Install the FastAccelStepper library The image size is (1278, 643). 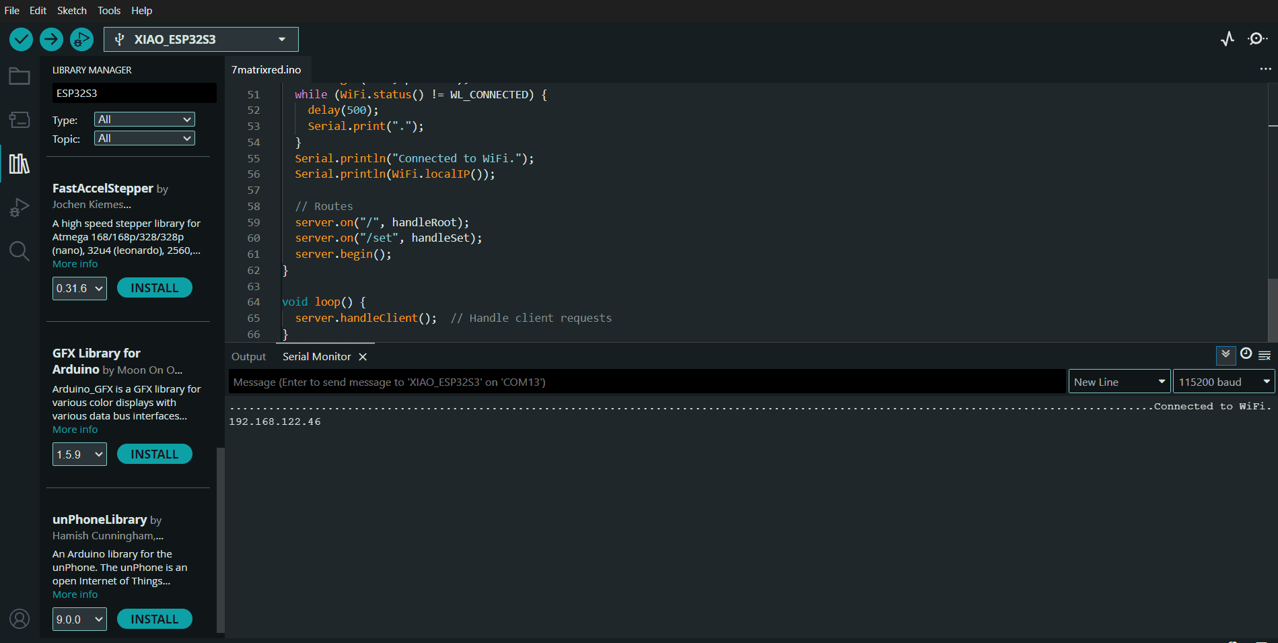(x=155, y=288)
